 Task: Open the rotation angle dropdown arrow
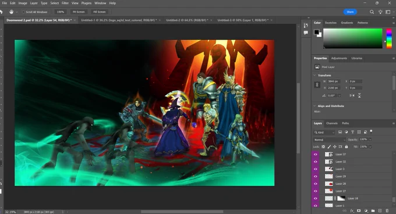pyautogui.click(x=339, y=95)
